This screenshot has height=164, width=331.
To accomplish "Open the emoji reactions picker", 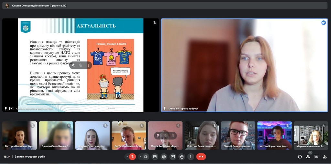I will [x=164, y=157].
